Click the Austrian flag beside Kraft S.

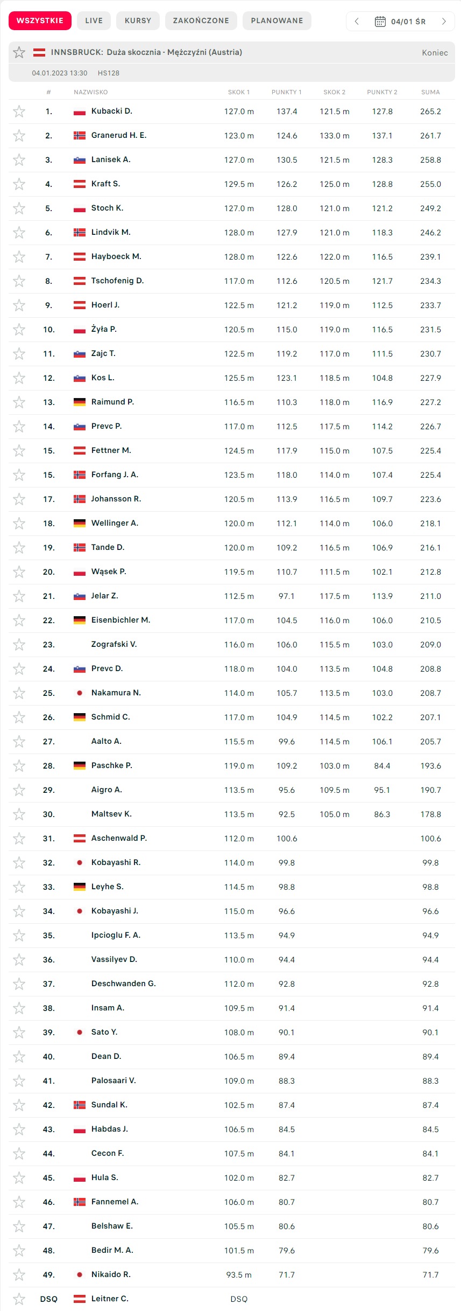80,184
